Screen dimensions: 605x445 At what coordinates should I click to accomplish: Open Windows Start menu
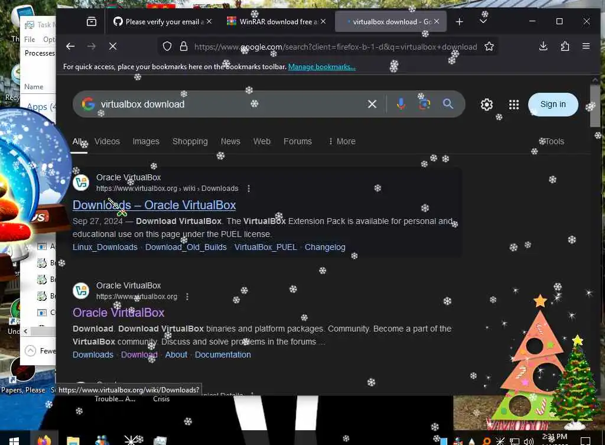coord(14,441)
